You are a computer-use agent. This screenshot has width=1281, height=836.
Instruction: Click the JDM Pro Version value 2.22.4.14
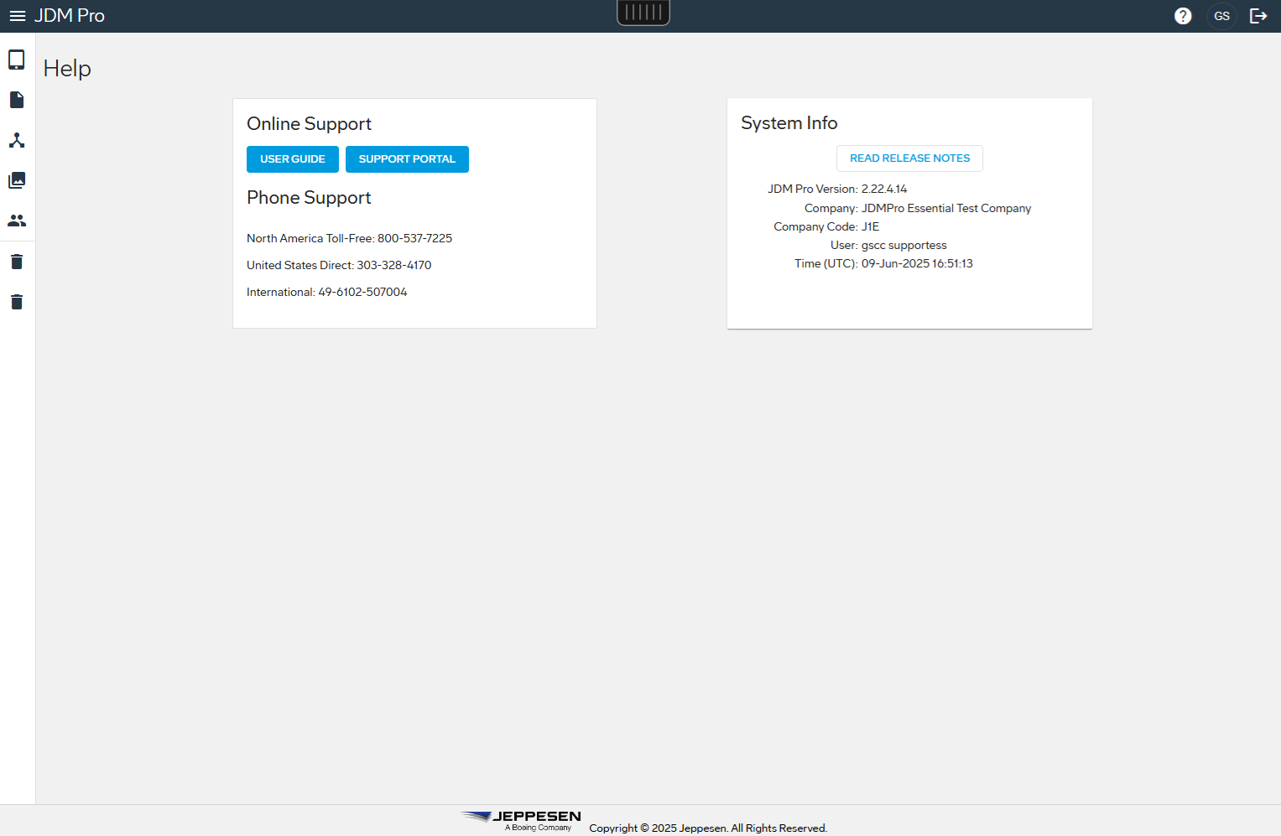884,190
